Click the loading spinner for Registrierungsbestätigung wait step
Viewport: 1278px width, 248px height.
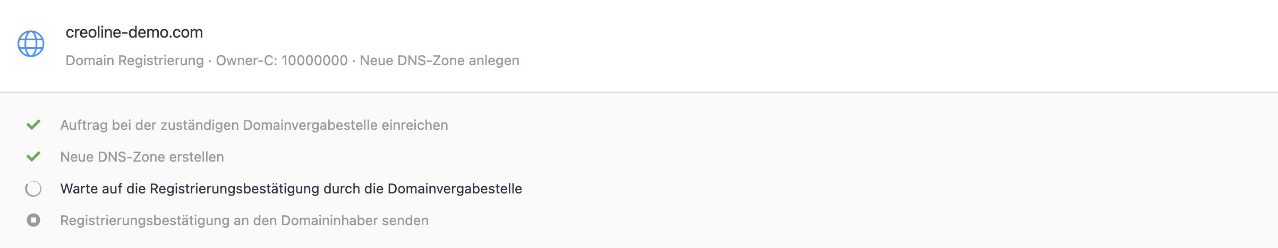click(x=33, y=189)
